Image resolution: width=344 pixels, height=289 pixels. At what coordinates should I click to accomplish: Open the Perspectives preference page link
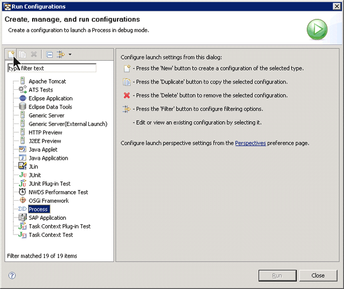[250, 143]
